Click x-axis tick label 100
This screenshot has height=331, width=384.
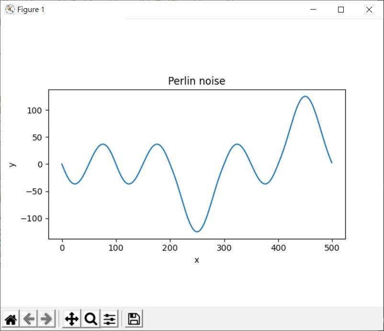[116, 248]
